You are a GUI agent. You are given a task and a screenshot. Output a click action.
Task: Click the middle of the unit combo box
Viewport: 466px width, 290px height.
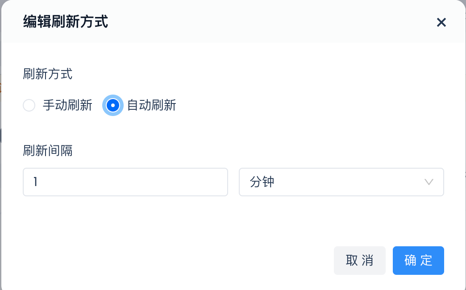(341, 182)
